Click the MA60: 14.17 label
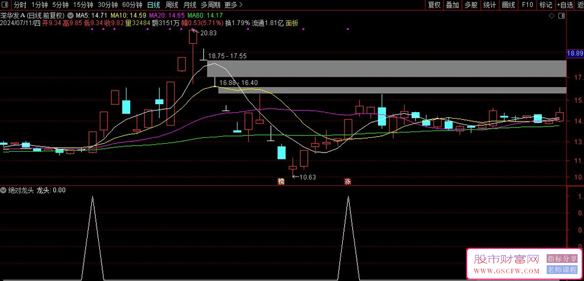This screenshot has height=281, width=584. (204, 16)
